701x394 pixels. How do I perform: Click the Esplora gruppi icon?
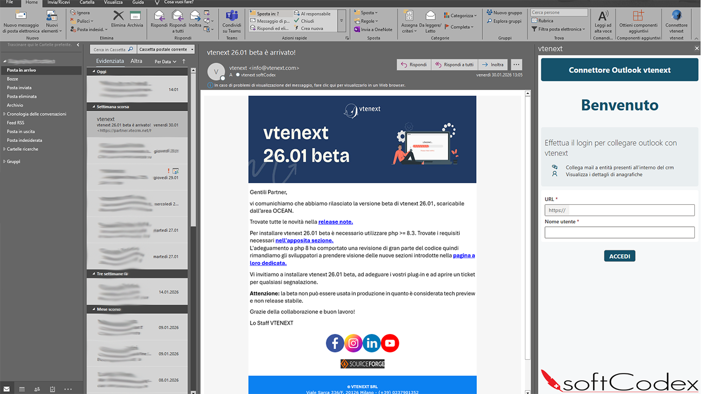(x=490, y=21)
